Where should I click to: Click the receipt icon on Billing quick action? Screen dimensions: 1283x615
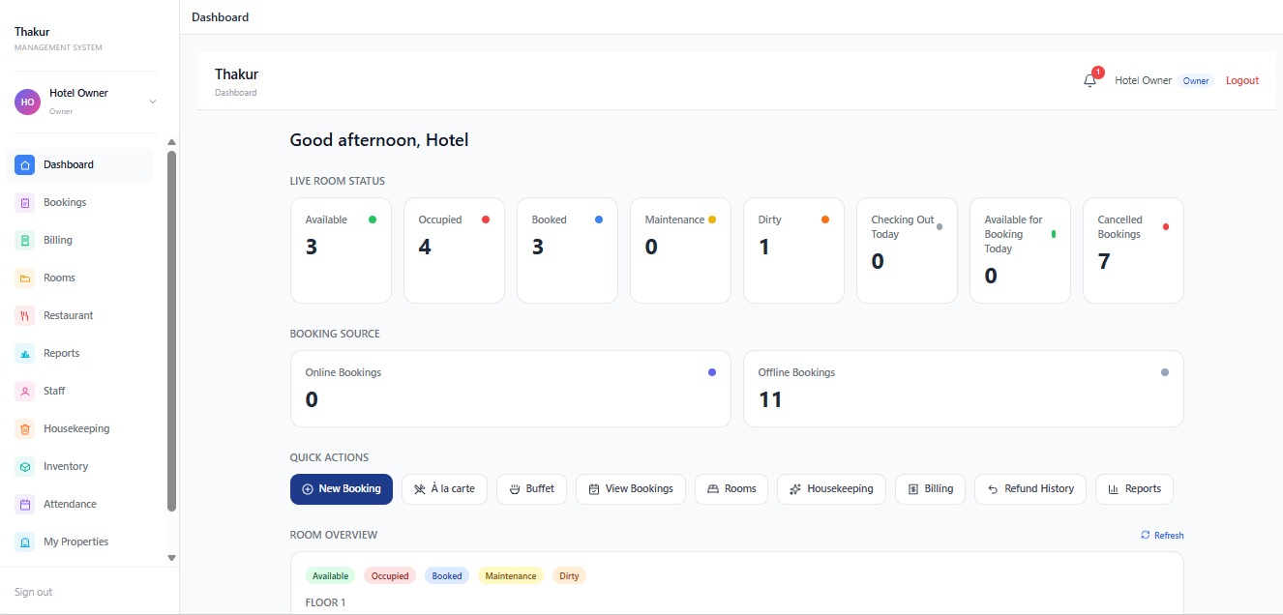(913, 489)
